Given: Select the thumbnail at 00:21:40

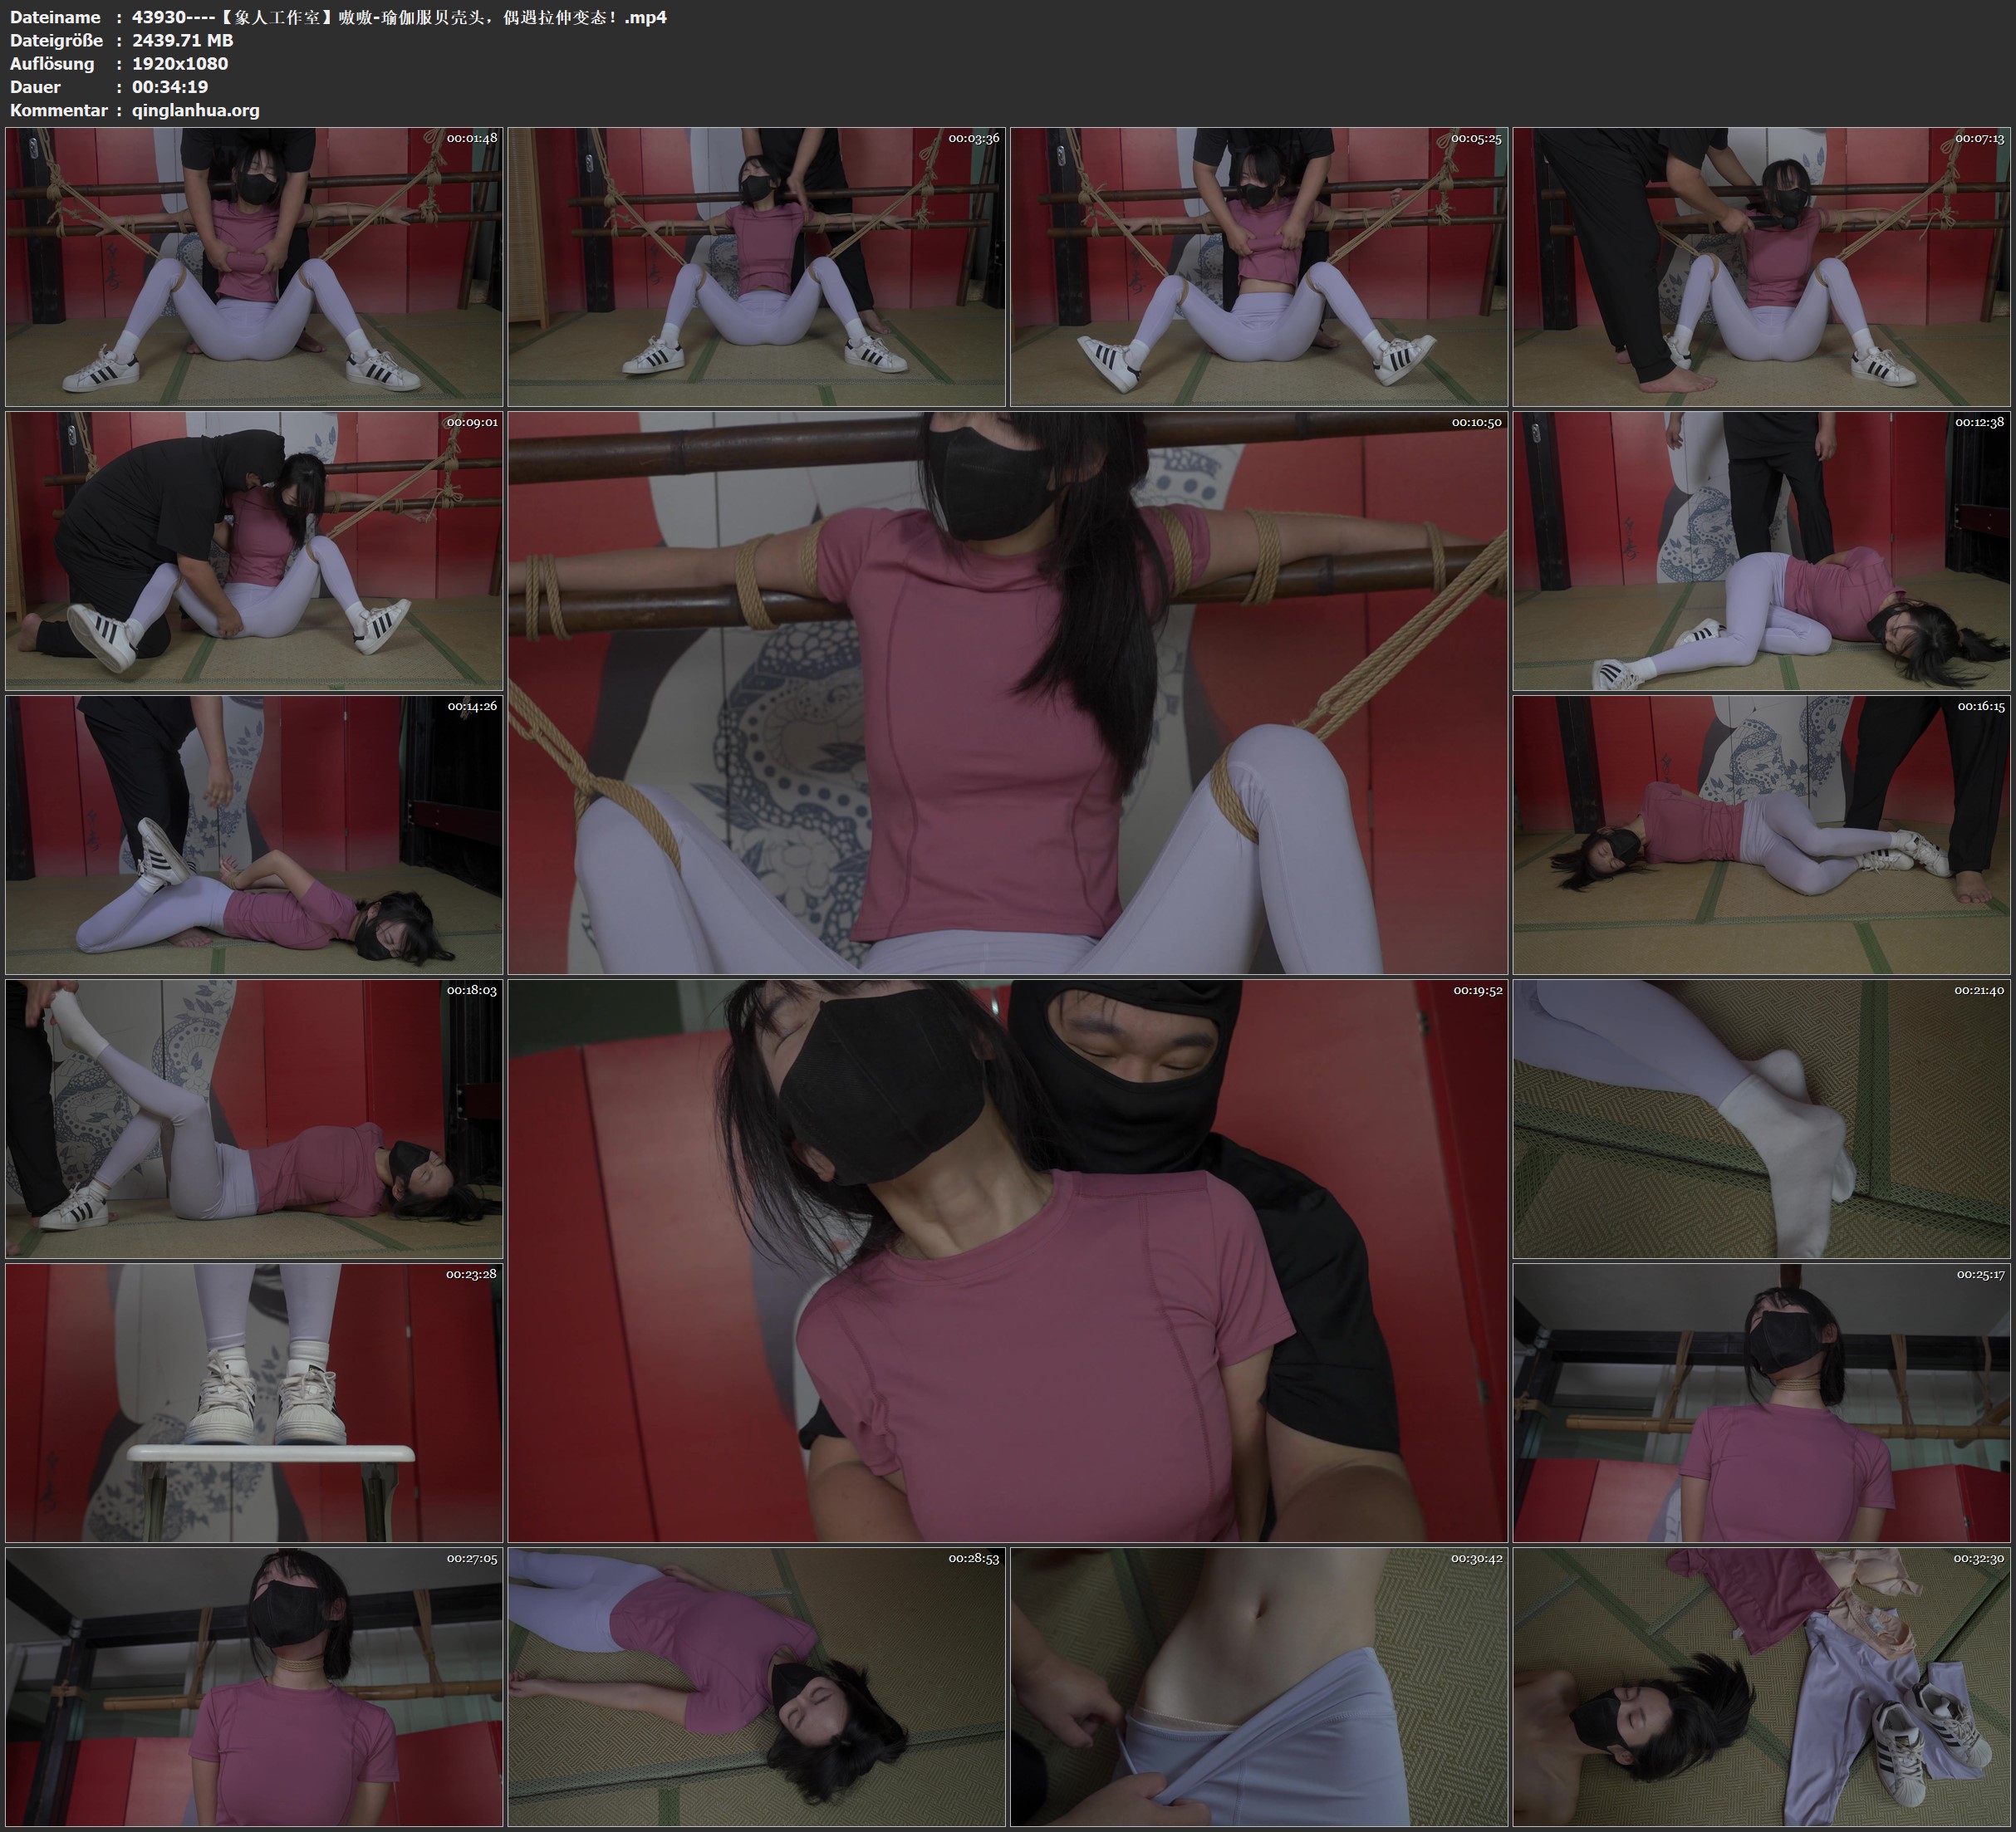Looking at the screenshot, I should [x=1761, y=1118].
